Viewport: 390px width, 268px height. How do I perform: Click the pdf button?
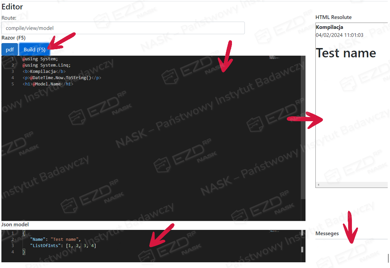point(10,50)
